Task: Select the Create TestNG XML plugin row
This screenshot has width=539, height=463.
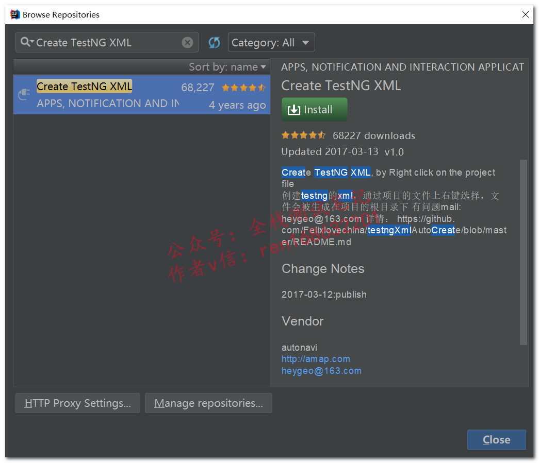Action: click(x=142, y=95)
